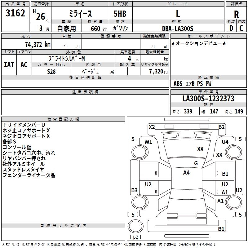Image resolution: width=248 pixels, height=248 pixels.
Task: Click the mileage 74,372 km
Action: 38,45
